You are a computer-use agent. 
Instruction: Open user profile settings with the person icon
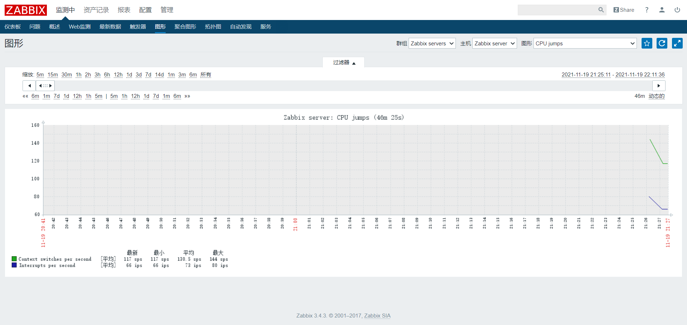click(x=662, y=10)
